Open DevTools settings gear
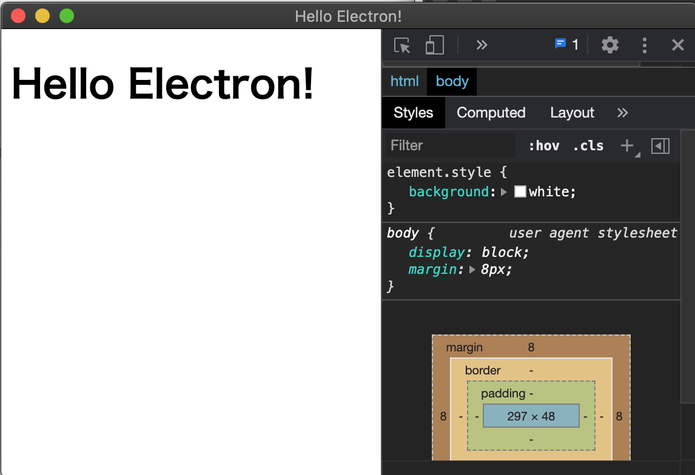Image resolution: width=695 pixels, height=475 pixels. click(x=609, y=45)
